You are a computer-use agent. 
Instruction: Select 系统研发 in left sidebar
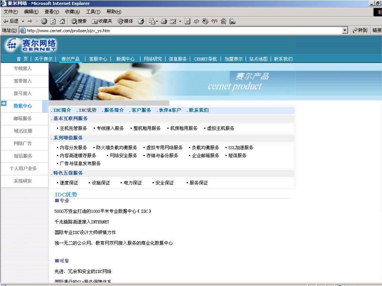23,181
